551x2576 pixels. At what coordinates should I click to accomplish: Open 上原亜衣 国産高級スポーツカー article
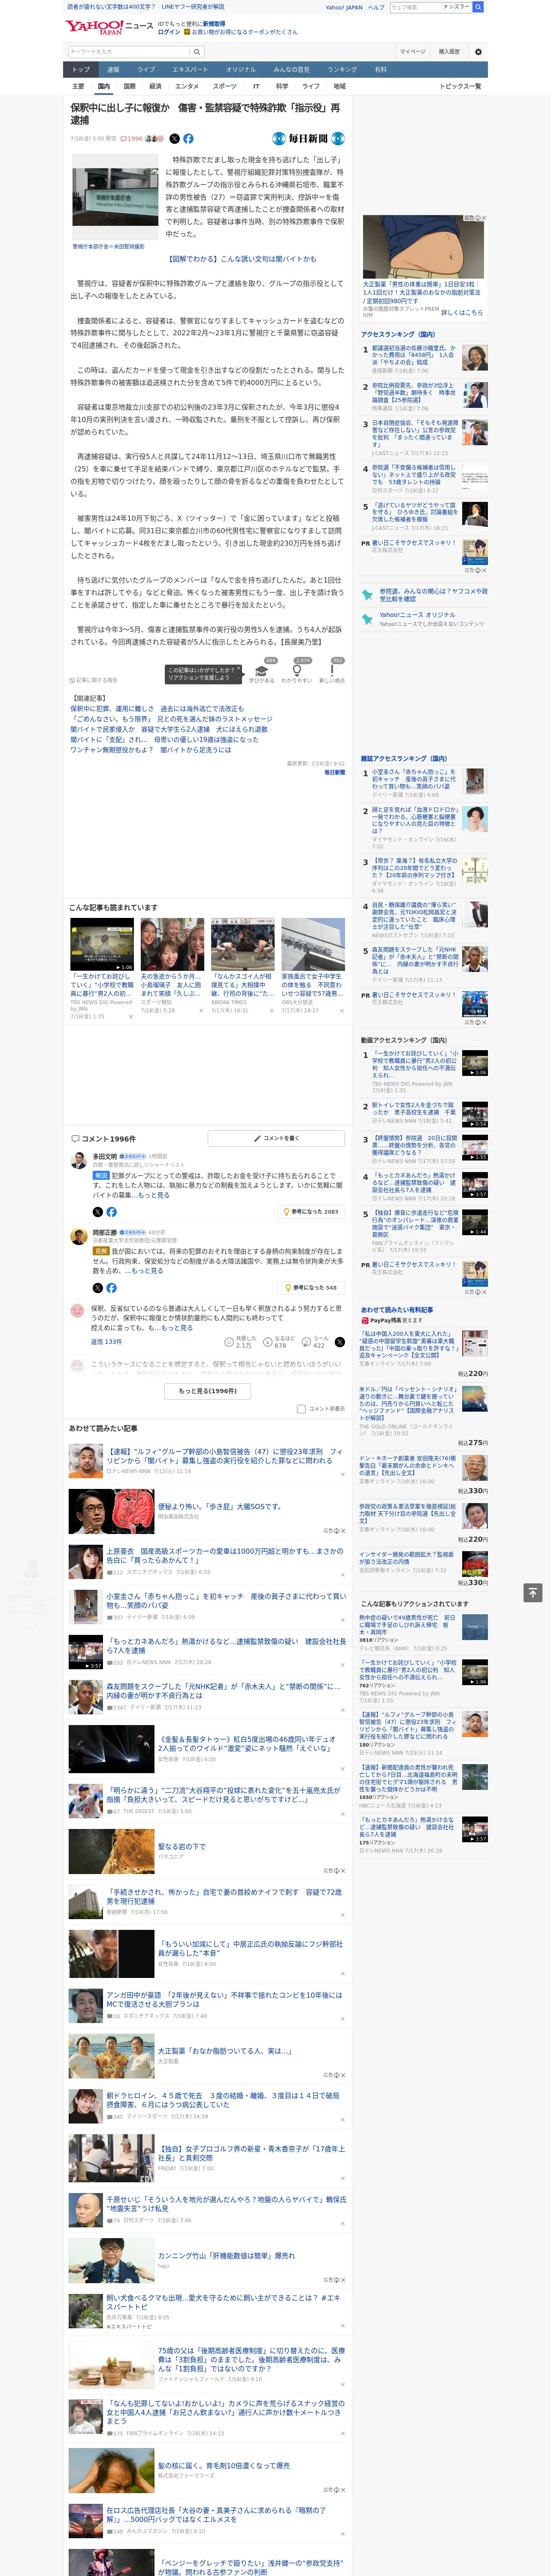click(x=224, y=1556)
